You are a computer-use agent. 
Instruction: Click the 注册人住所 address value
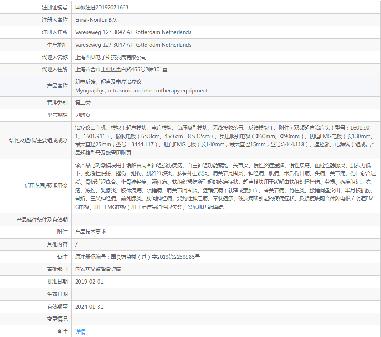pos(133,32)
